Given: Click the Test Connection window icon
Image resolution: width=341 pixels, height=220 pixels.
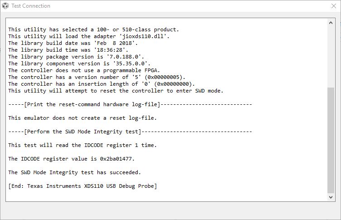Looking at the screenshot, I should [5, 6].
